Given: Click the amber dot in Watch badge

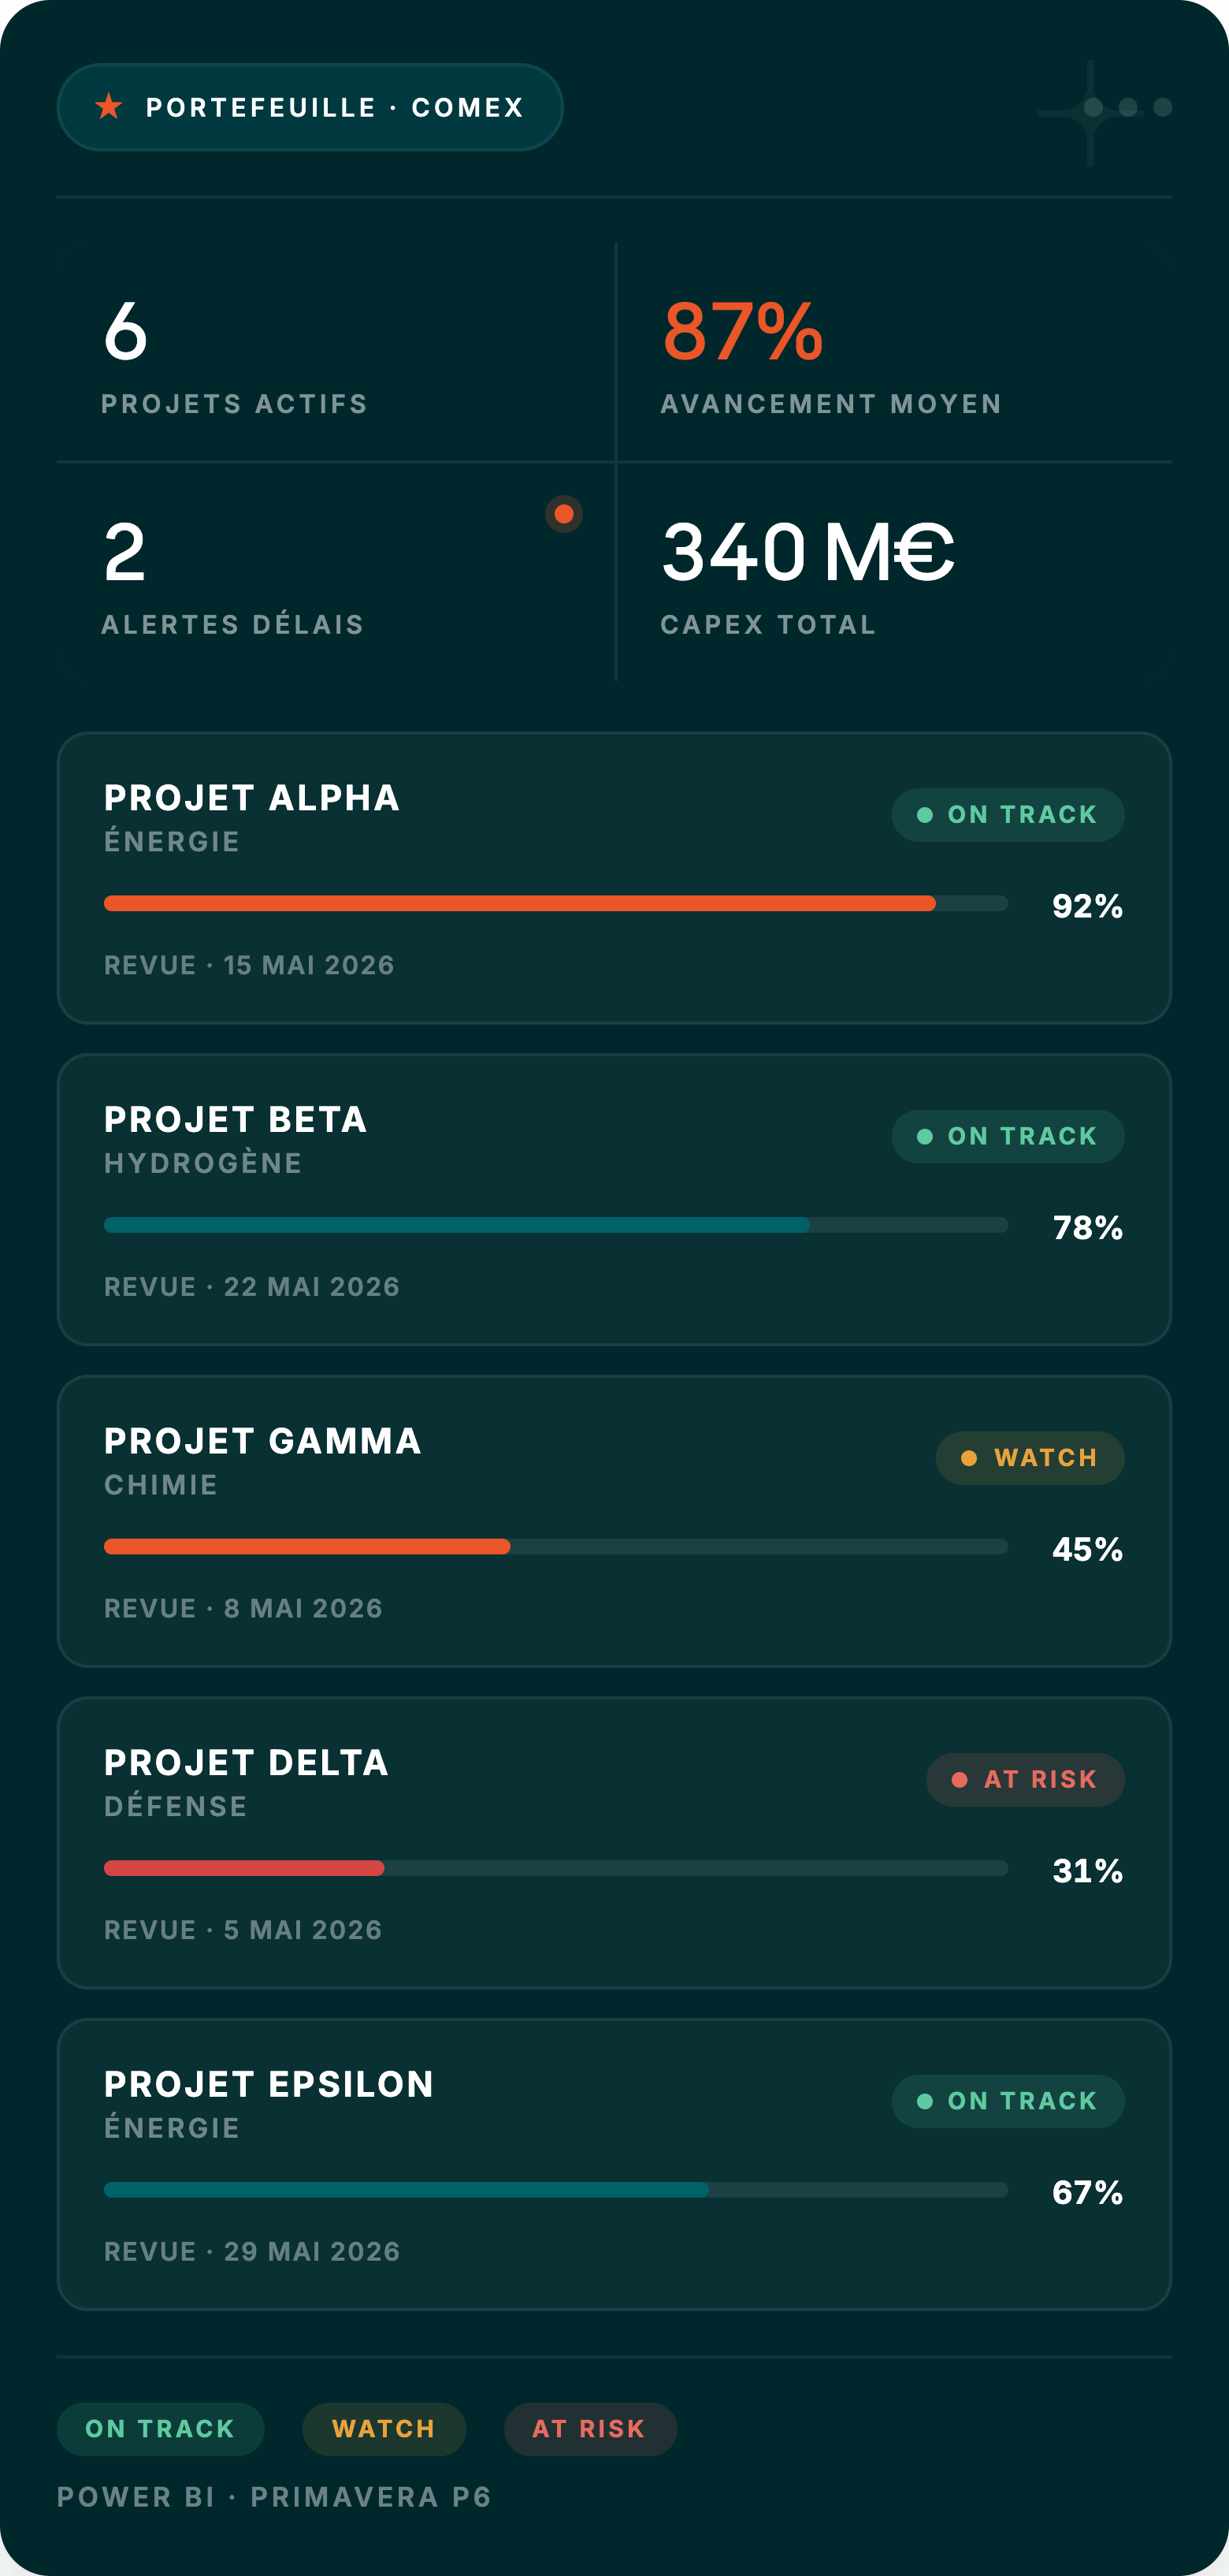Looking at the screenshot, I should point(969,1458).
